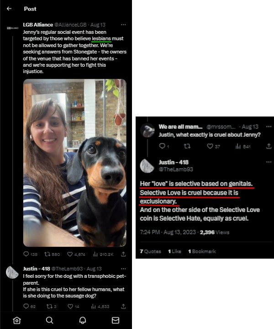
Task: Open Search from the bottom navigation bar
Action: coord(49,320)
